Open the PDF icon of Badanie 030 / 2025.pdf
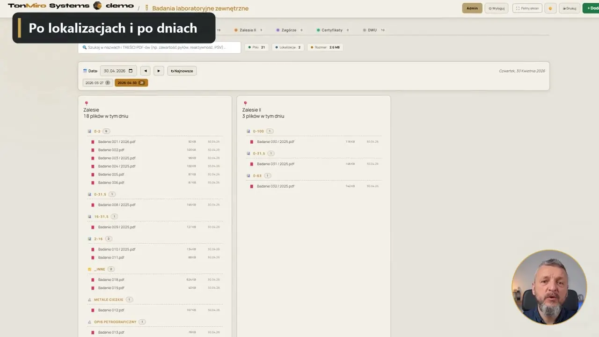The width and height of the screenshot is (599, 337). pos(252,141)
